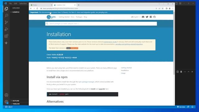Open the Accounts menu in activity bar
Viewport: 199px width, 112px height.
click(6, 95)
